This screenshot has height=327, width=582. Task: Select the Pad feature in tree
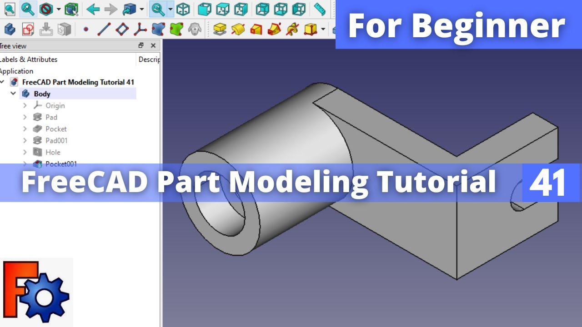click(51, 117)
